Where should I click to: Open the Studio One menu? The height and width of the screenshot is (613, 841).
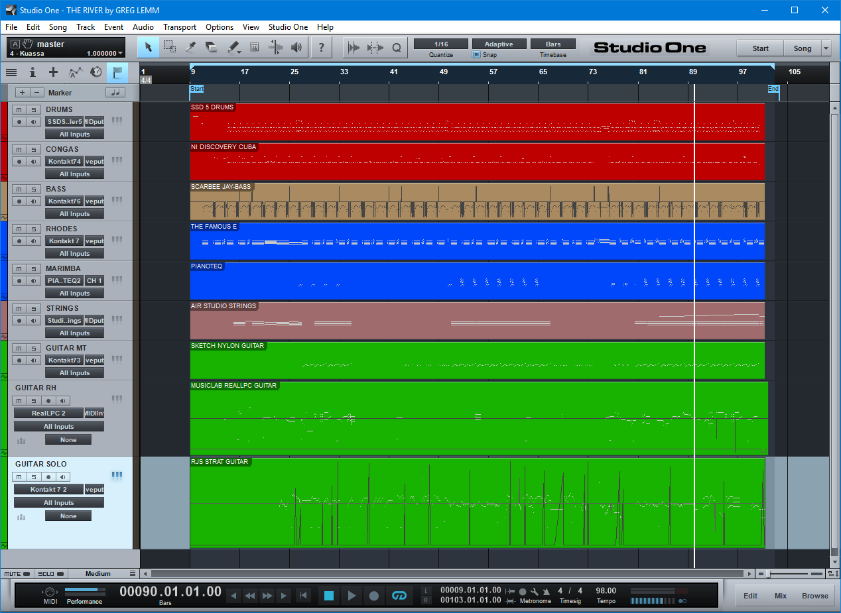pyautogui.click(x=288, y=27)
